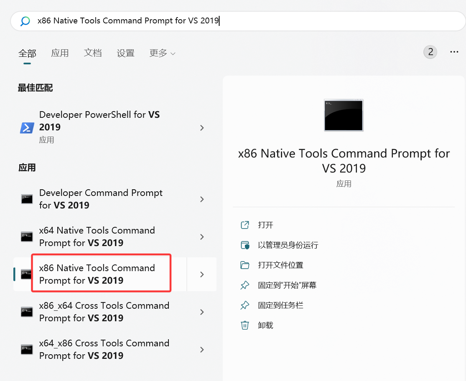The width and height of the screenshot is (466, 381).
Task: Click the large command prompt preview thumbnail
Action: [344, 115]
